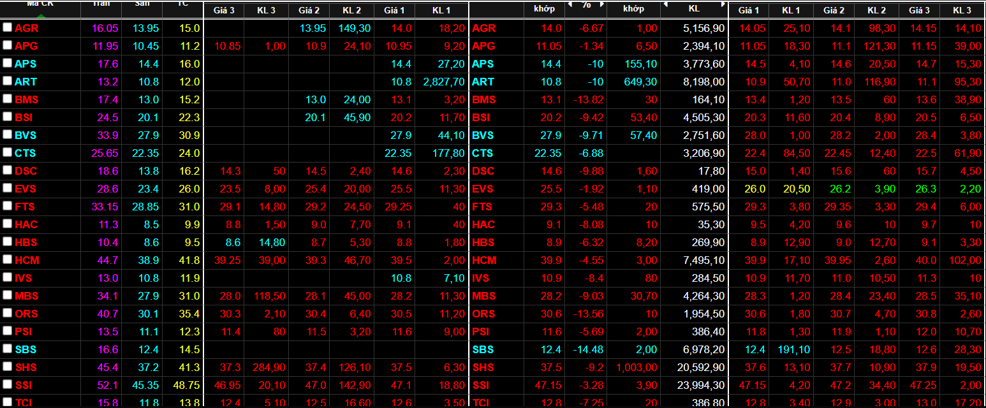Screen dimensions: 986x408
Task: Tick the checkbox for AGR
Action: tap(7, 27)
